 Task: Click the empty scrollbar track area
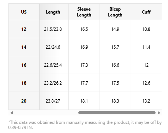46,113
